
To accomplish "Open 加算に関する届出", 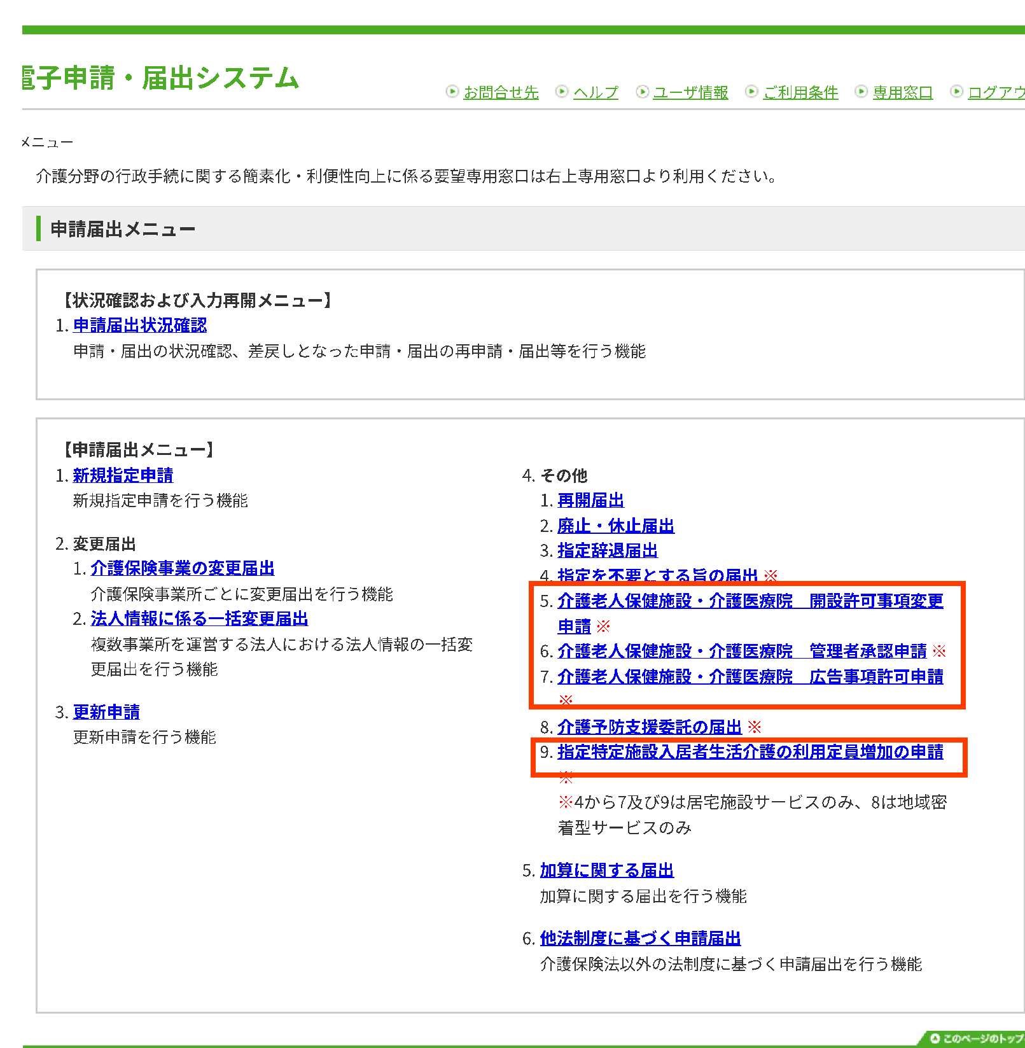I will (606, 870).
